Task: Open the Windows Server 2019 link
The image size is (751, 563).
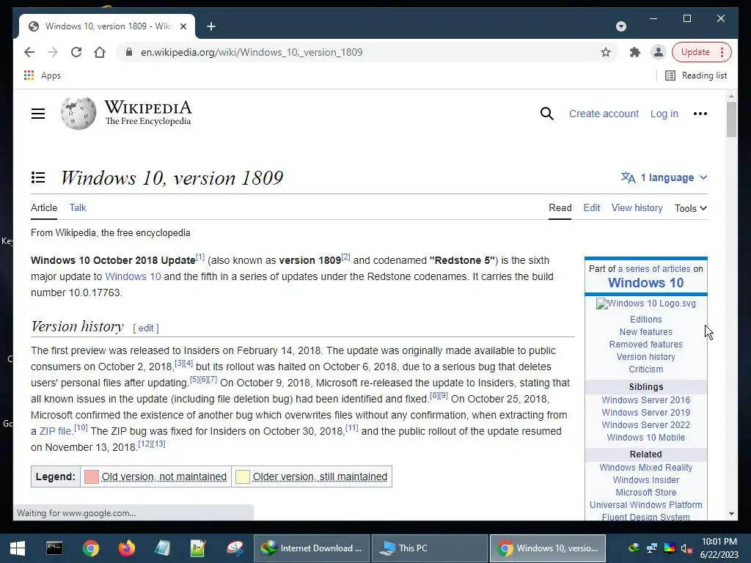Action: pyautogui.click(x=645, y=412)
